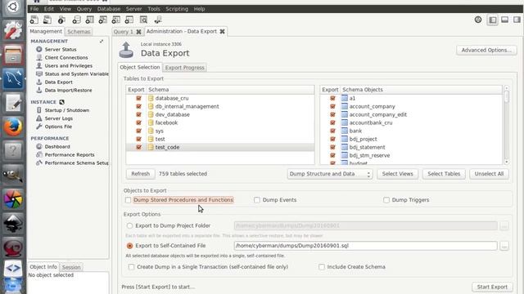Click the Startup / Shutdown icon
The height and width of the screenshot is (294, 524).
pyautogui.click(x=39, y=110)
